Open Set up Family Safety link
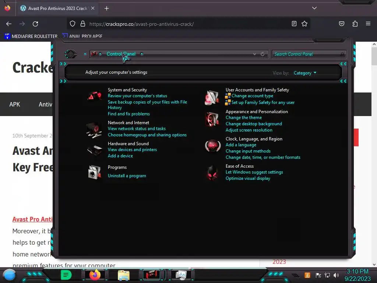Viewport: 377px width, 283px height. pos(263,102)
